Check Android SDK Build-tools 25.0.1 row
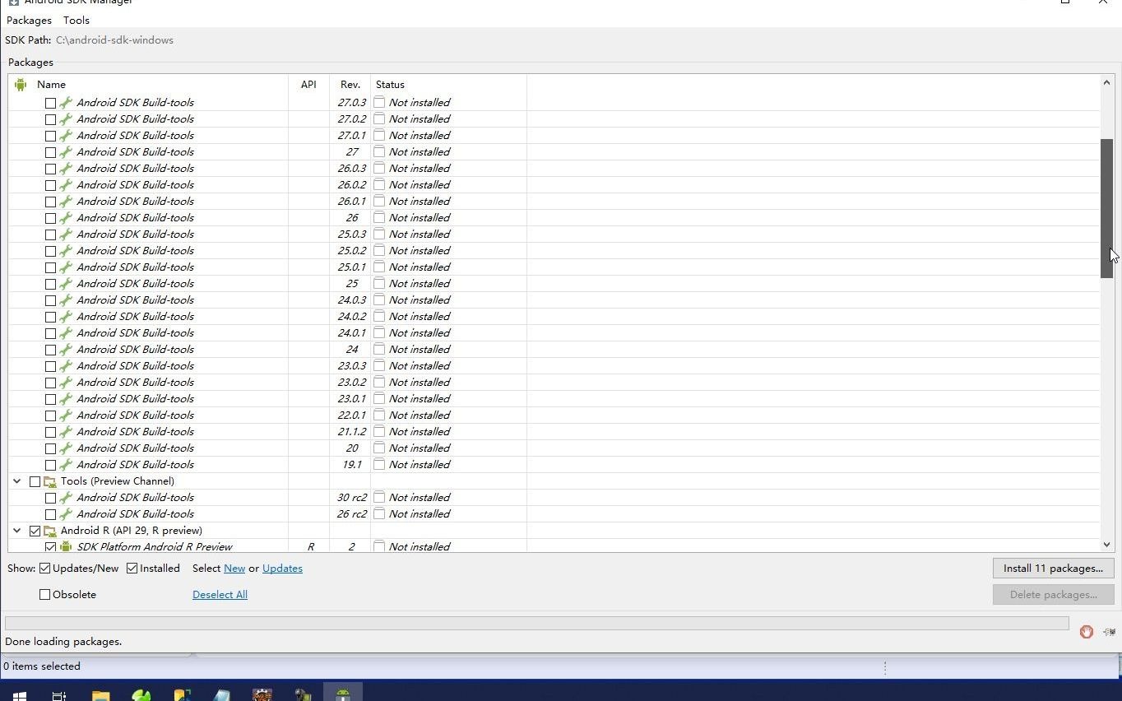The height and width of the screenshot is (701, 1122). point(50,267)
